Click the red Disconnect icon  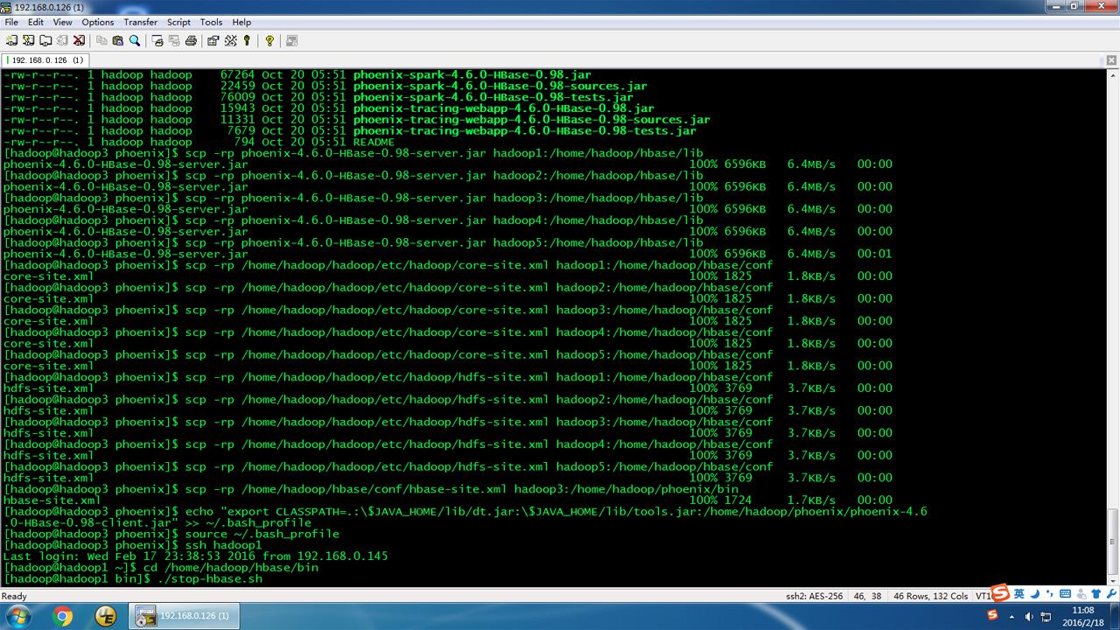click(79, 40)
